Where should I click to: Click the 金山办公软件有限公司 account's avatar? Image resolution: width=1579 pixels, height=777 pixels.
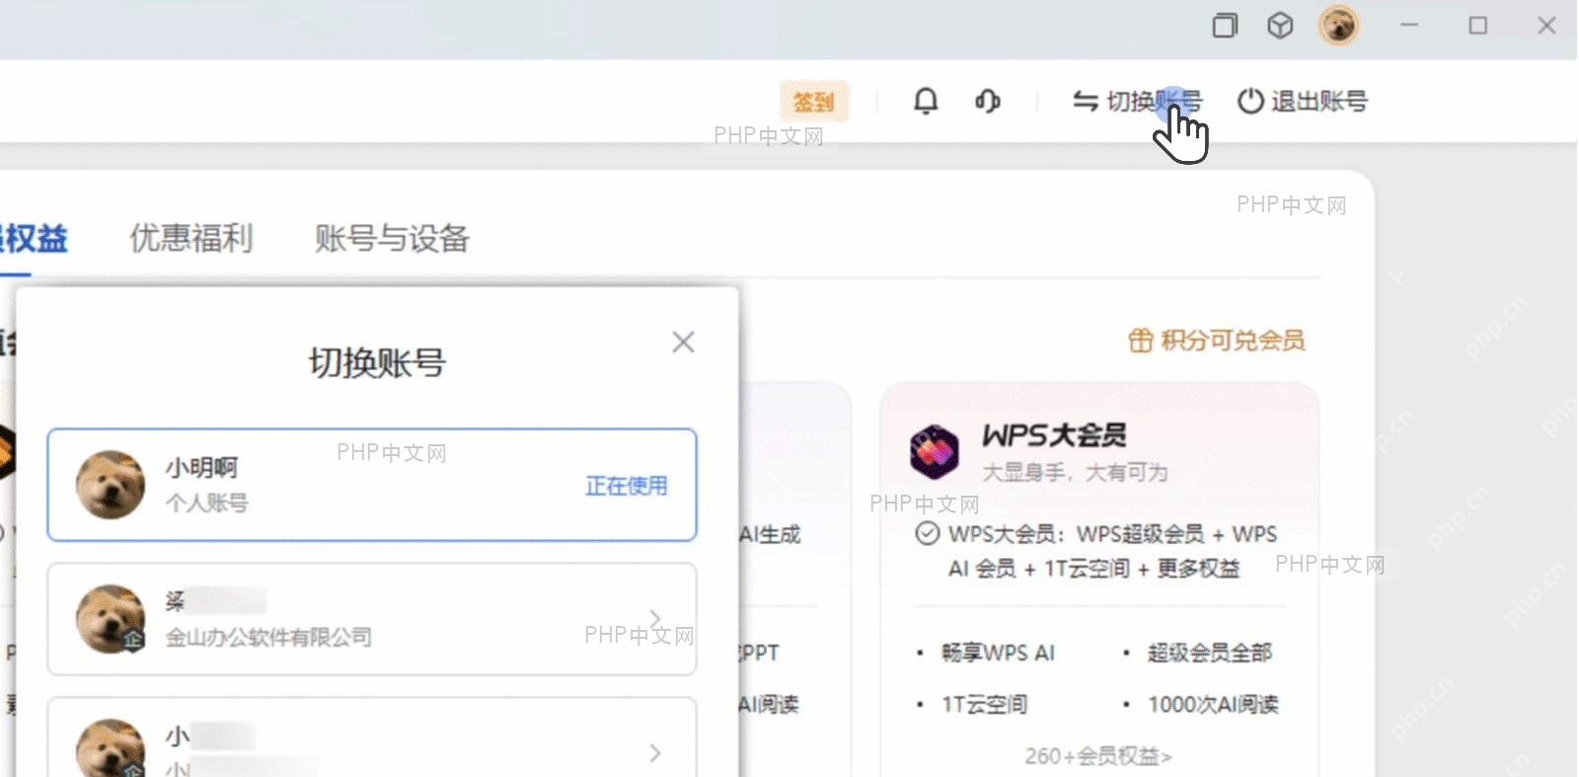[x=111, y=619]
